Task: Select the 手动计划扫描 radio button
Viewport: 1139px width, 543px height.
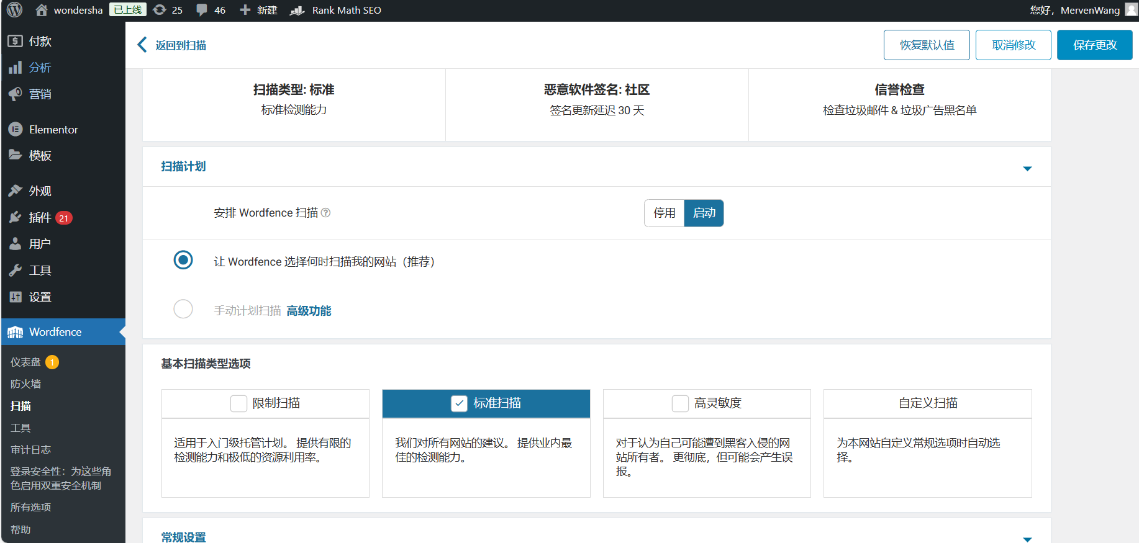Action: [x=183, y=309]
